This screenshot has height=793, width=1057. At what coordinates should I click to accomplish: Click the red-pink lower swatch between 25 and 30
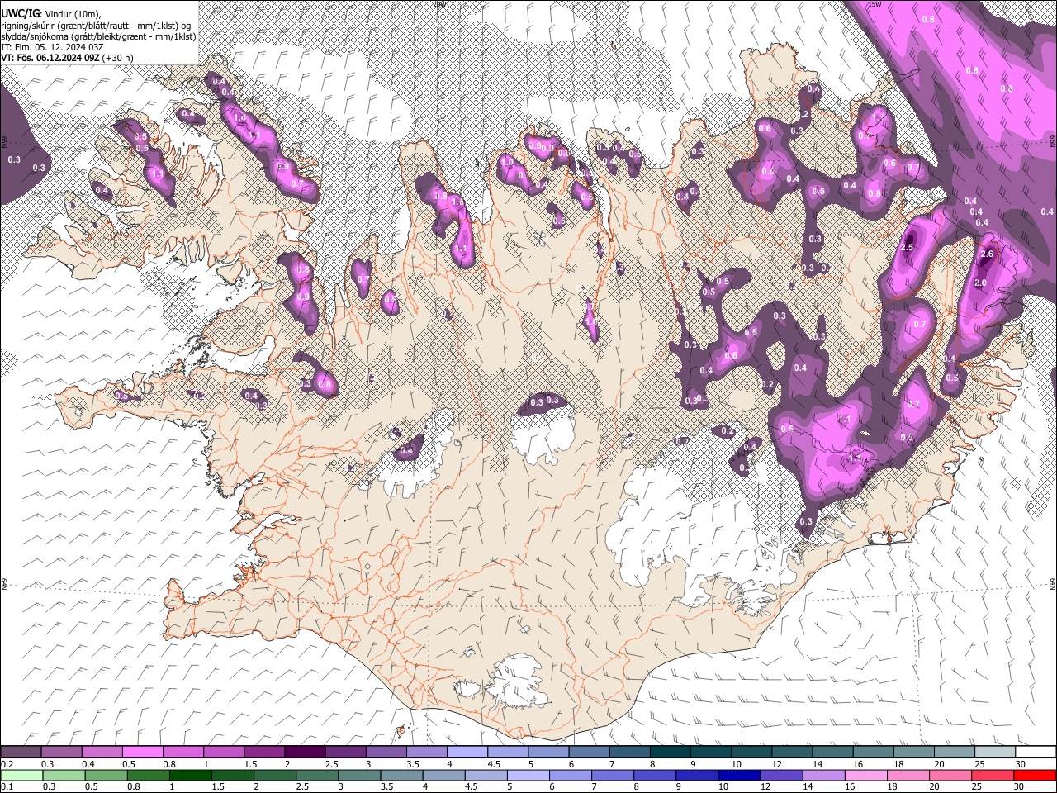pos(993,775)
